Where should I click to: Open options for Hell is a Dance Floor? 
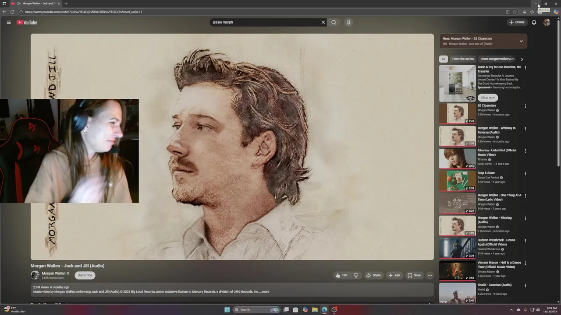click(x=525, y=263)
